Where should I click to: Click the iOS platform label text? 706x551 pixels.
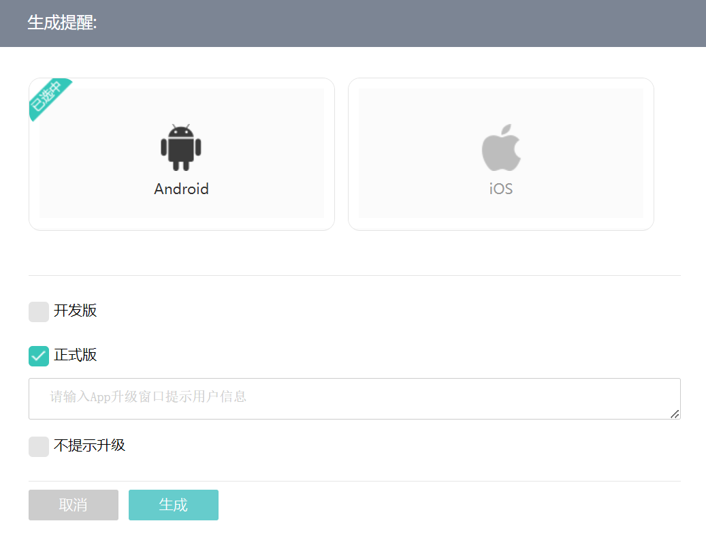501,189
